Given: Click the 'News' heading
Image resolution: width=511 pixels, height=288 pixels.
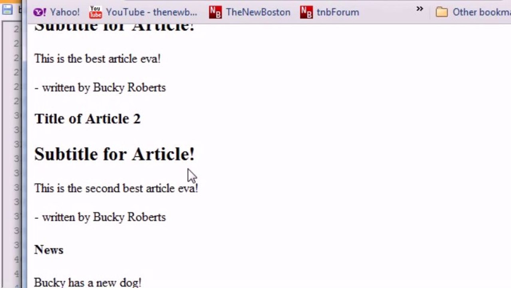Looking at the screenshot, I should click(49, 250).
